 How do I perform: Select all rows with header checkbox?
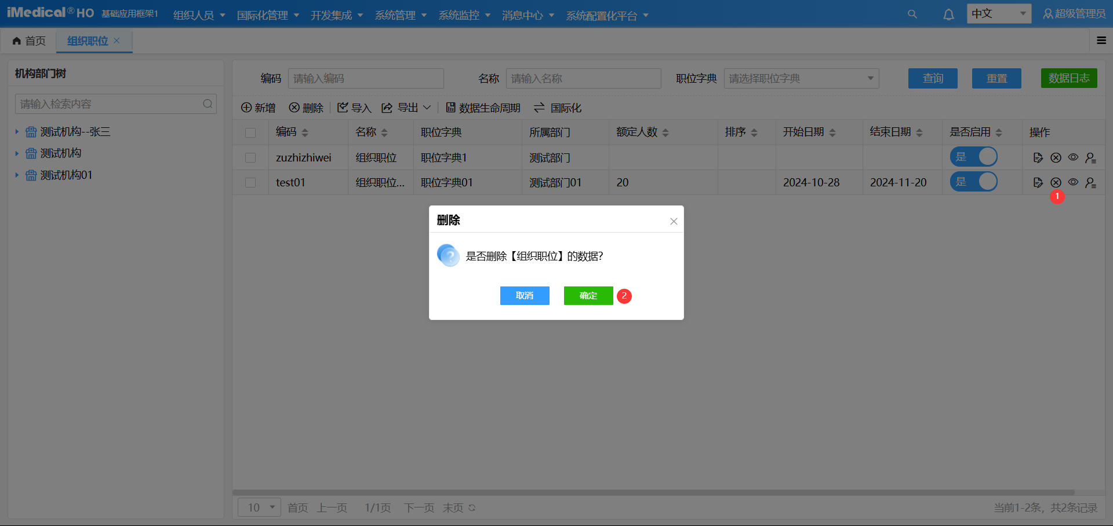click(250, 133)
